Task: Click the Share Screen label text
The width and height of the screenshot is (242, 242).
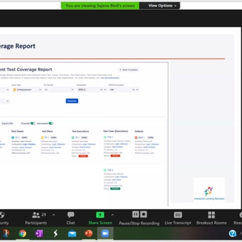Action: pos(100,223)
